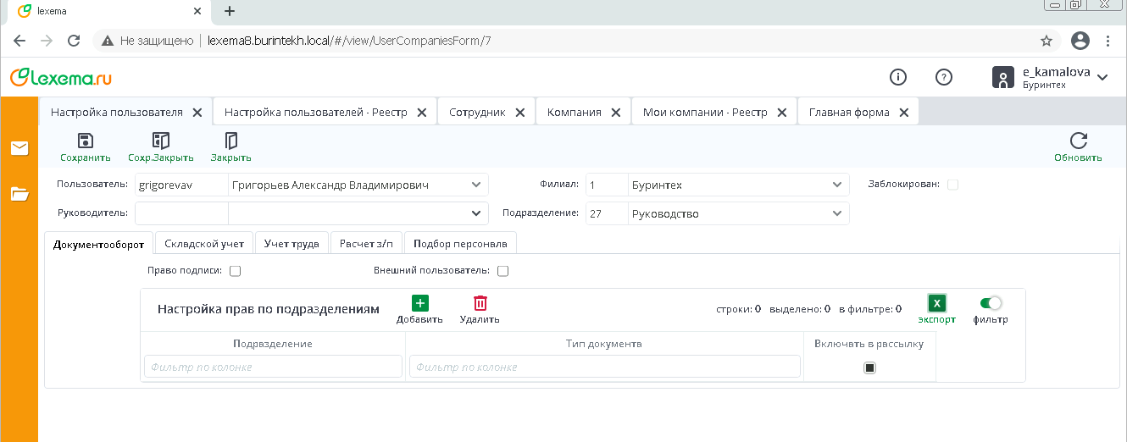
Task: Expand the Пользователь dropdown list
Action: [x=475, y=185]
